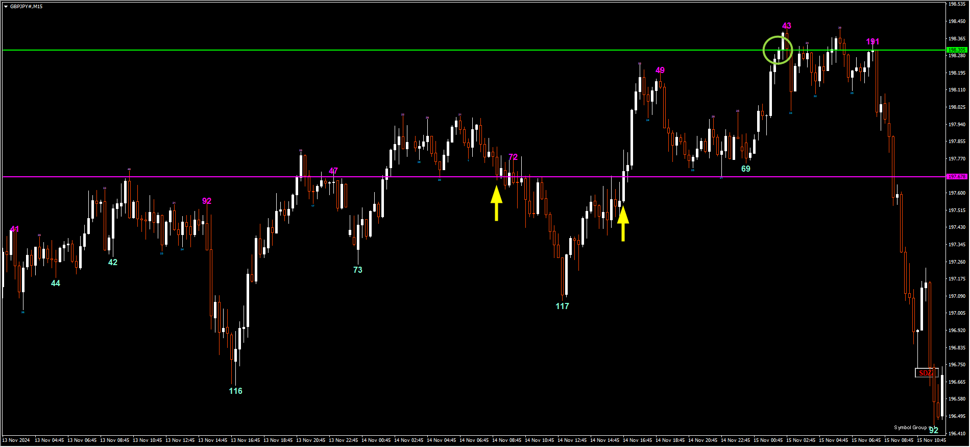Click the magenta 197.678 price tag
Image resolution: width=970 pixels, height=447 pixels.
coord(957,177)
